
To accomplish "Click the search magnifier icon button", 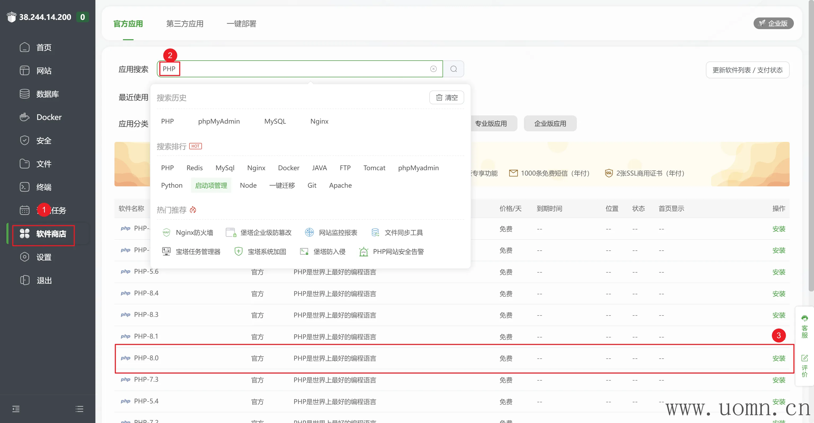I will (x=453, y=69).
